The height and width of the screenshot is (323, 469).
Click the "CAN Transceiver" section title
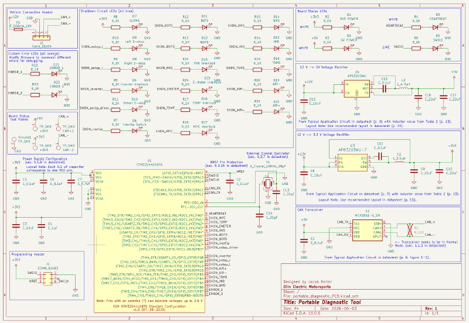coord(310,210)
